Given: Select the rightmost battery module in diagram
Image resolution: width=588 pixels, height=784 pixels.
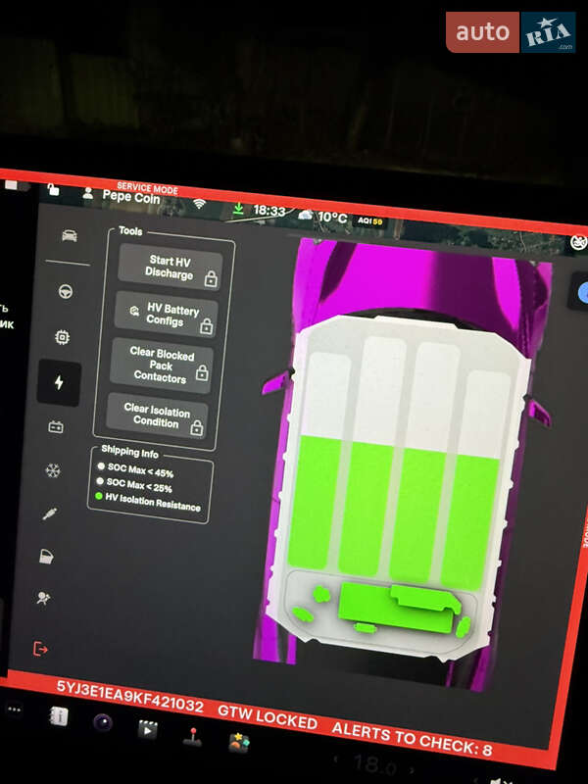Looking at the screenshot, I should point(475,481).
